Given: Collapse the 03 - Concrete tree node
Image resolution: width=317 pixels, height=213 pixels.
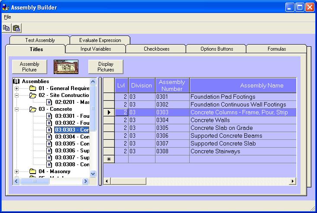Looking at the screenshot, I should click(x=17, y=109).
